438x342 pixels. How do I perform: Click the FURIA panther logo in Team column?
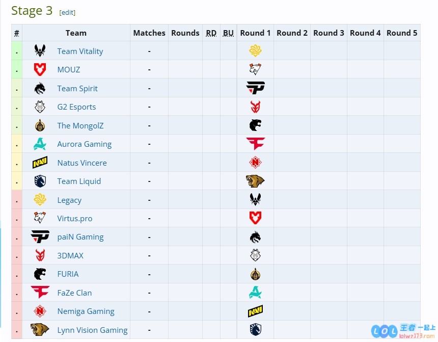40,274
